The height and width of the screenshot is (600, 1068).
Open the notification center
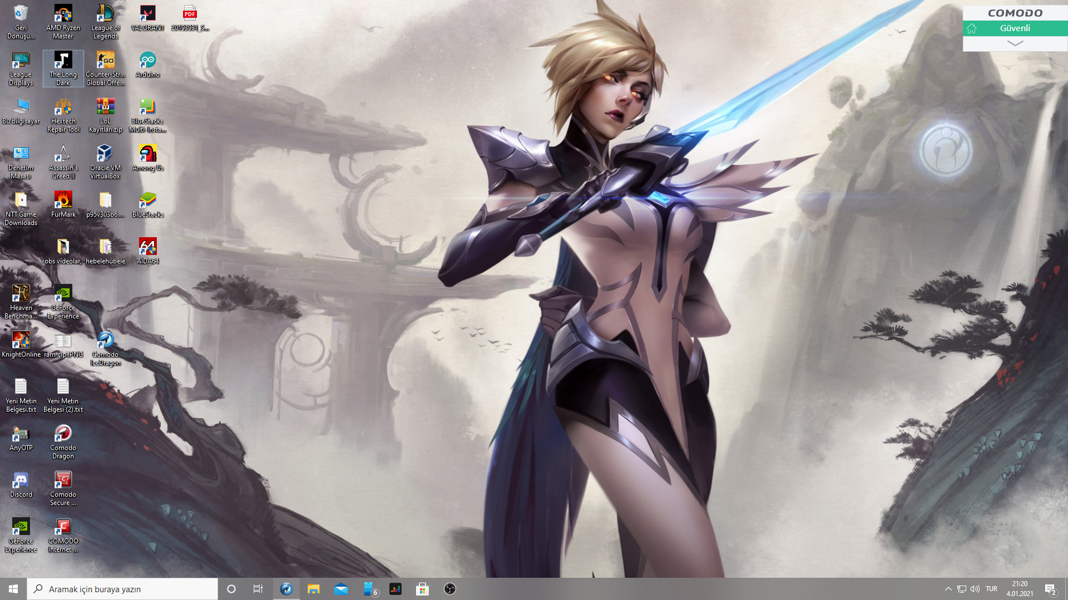[1050, 589]
